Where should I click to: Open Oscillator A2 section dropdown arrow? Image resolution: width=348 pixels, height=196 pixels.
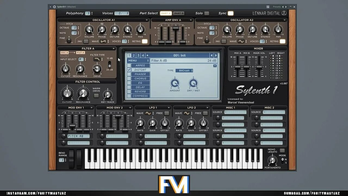click(x=285, y=20)
